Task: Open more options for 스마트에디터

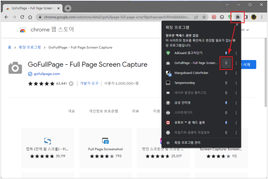Action: click(x=236, y=113)
